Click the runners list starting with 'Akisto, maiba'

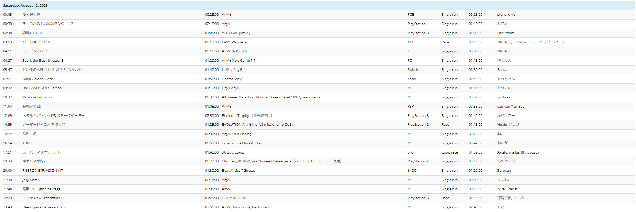[518, 152]
